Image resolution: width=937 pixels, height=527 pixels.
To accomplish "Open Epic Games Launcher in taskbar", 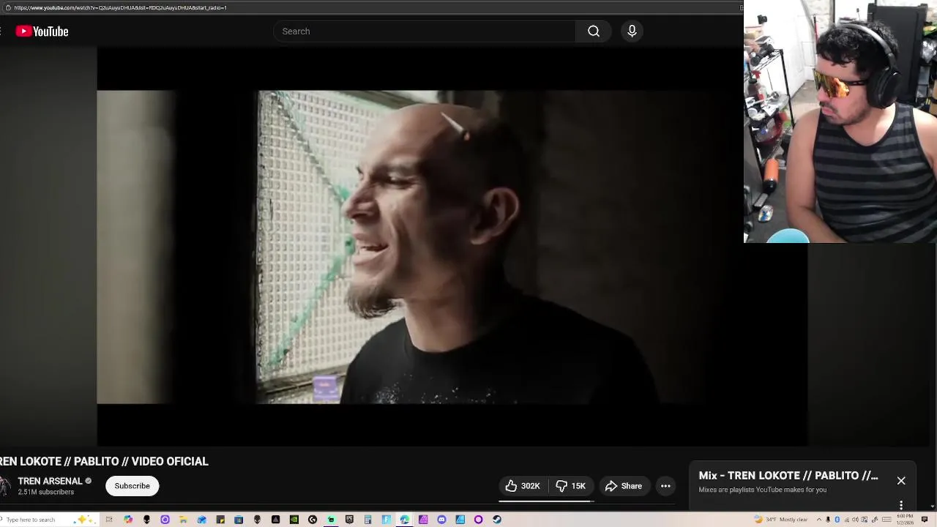I will coord(349,520).
